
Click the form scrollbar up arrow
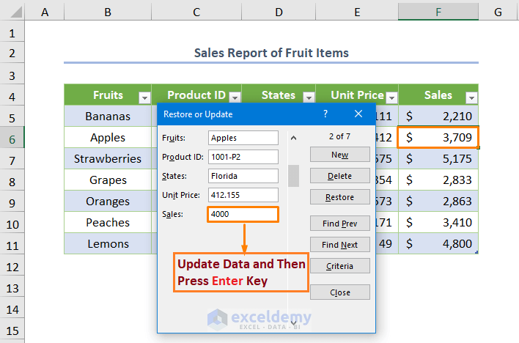pyautogui.click(x=293, y=138)
